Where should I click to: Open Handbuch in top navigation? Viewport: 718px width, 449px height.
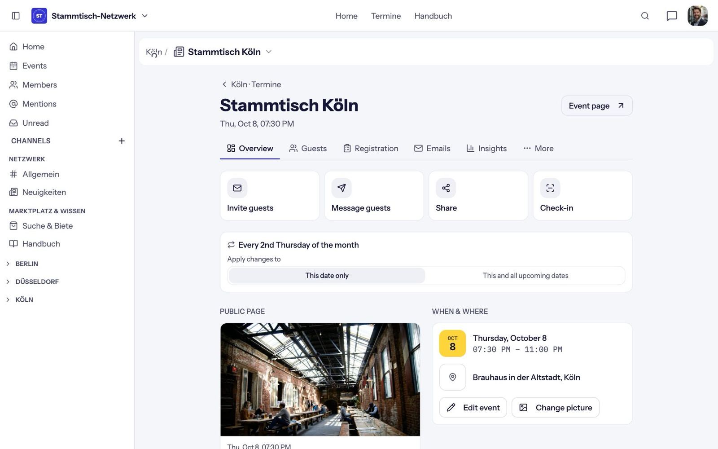[x=433, y=16]
